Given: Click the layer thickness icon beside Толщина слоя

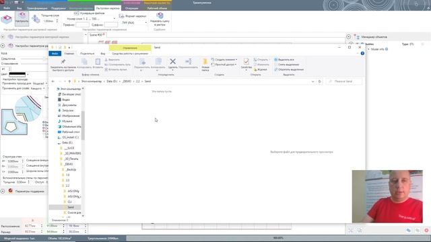Looking at the screenshot, I should tap(36, 19).
